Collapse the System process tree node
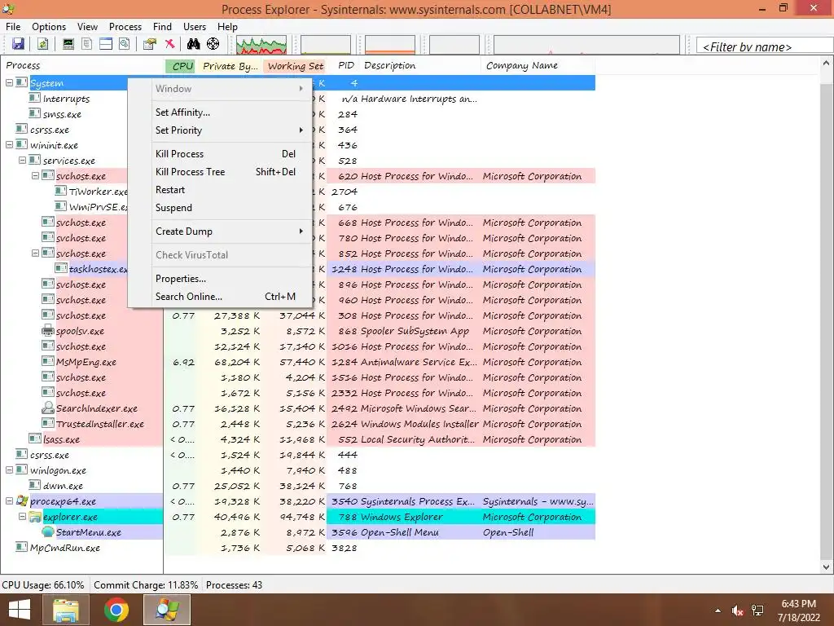 [x=9, y=82]
